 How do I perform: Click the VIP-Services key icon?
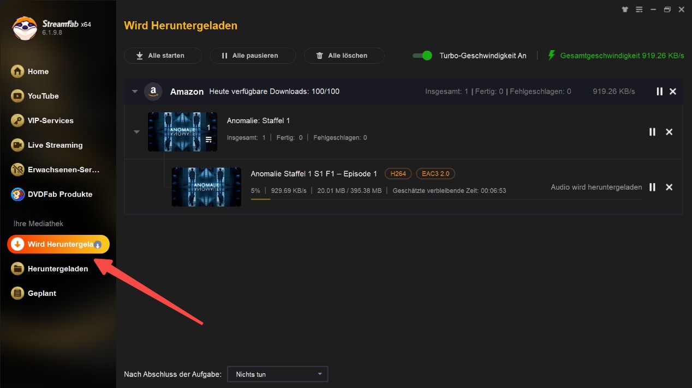[18, 120]
